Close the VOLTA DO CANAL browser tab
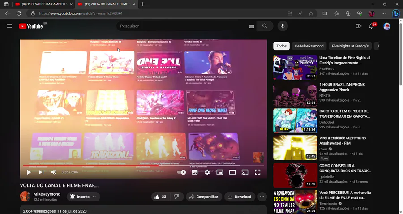 point(134,4)
